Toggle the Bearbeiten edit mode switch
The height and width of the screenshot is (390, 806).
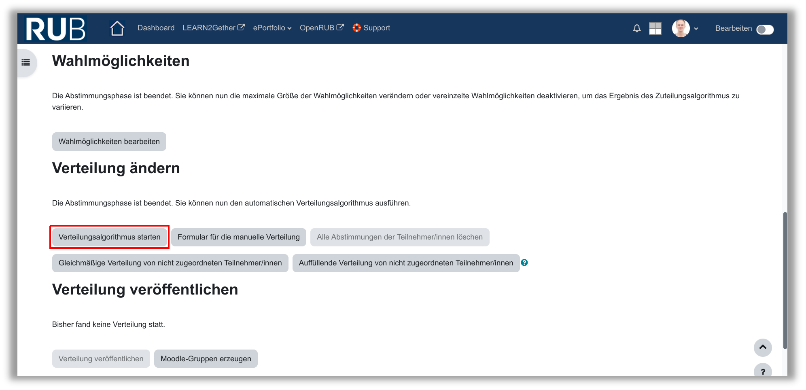765,30
